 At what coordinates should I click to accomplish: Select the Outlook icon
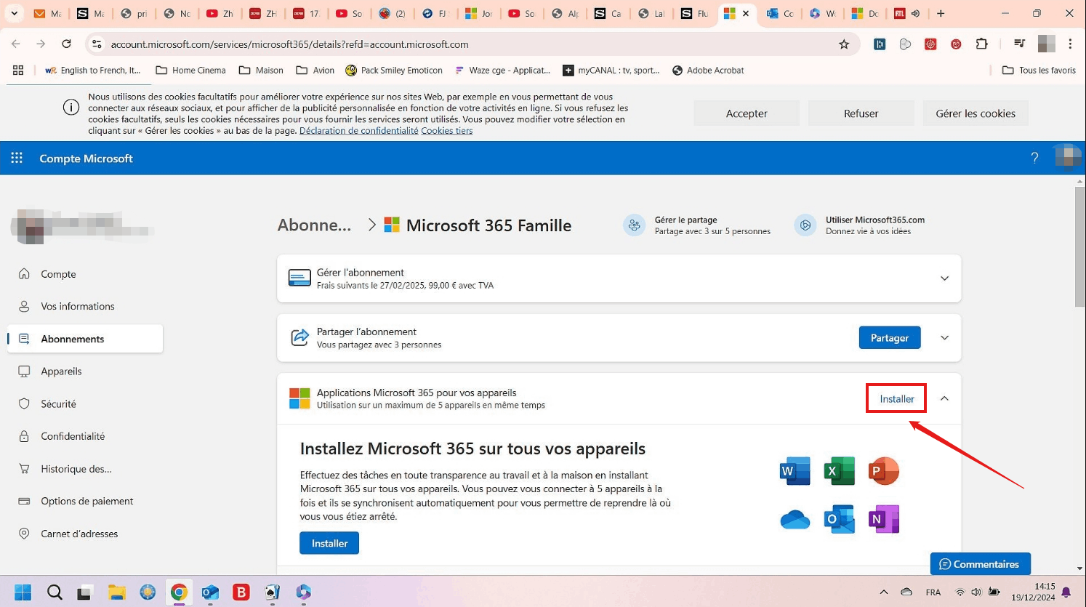[x=839, y=518]
